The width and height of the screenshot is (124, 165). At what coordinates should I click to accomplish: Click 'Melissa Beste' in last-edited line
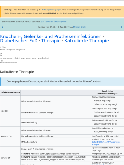tap(31, 59)
